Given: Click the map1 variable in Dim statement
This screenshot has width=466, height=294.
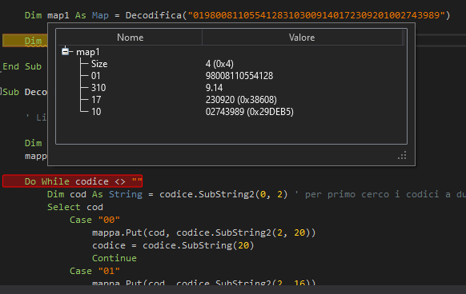Looking at the screenshot, I should (58, 15).
